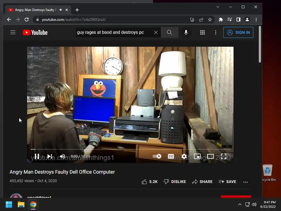Click SAVE to playlist
The height and width of the screenshot is (211, 281).
[x=227, y=182]
